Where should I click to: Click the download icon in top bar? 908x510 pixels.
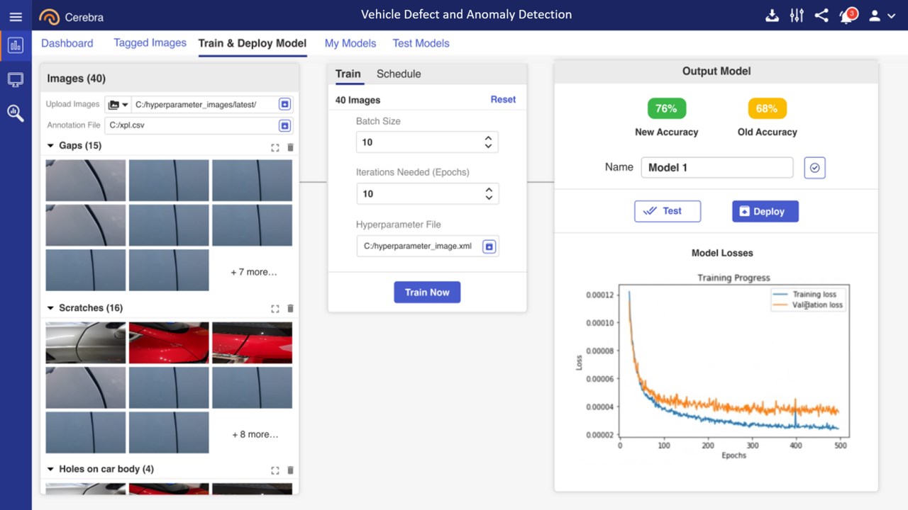tap(773, 16)
